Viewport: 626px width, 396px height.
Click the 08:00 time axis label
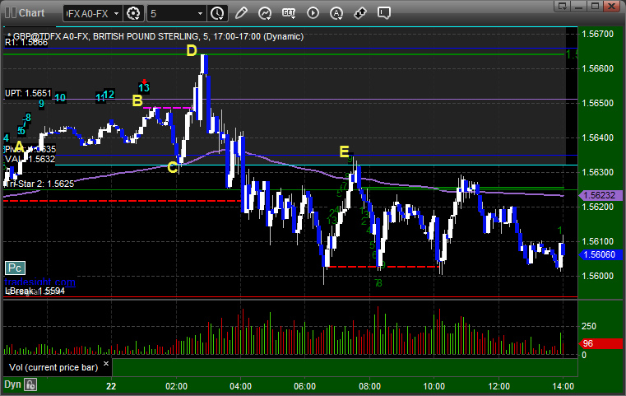[369, 386]
